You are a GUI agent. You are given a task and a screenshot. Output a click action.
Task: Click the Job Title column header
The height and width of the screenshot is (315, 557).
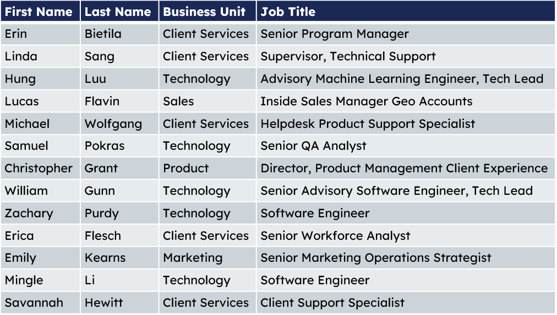[x=406, y=12]
